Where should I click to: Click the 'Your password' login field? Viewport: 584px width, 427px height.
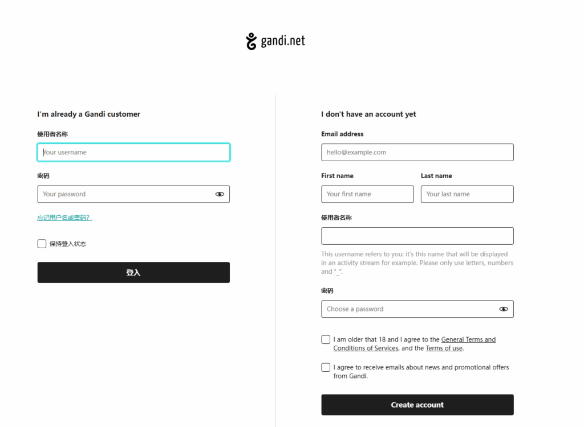tap(125, 194)
